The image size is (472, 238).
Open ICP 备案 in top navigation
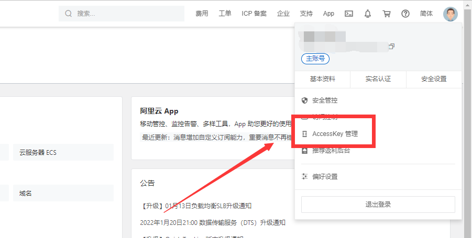(x=254, y=14)
